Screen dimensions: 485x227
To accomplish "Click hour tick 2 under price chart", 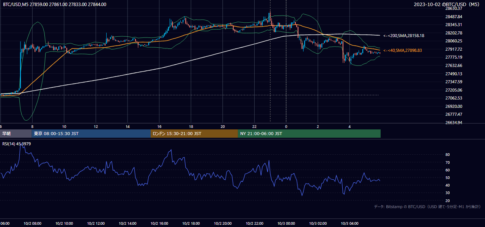I will [x=318, y=127].
